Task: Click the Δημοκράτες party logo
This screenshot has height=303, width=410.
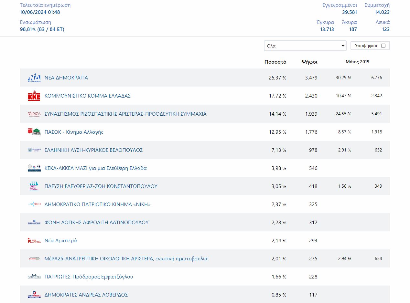Action: (34, 295)
